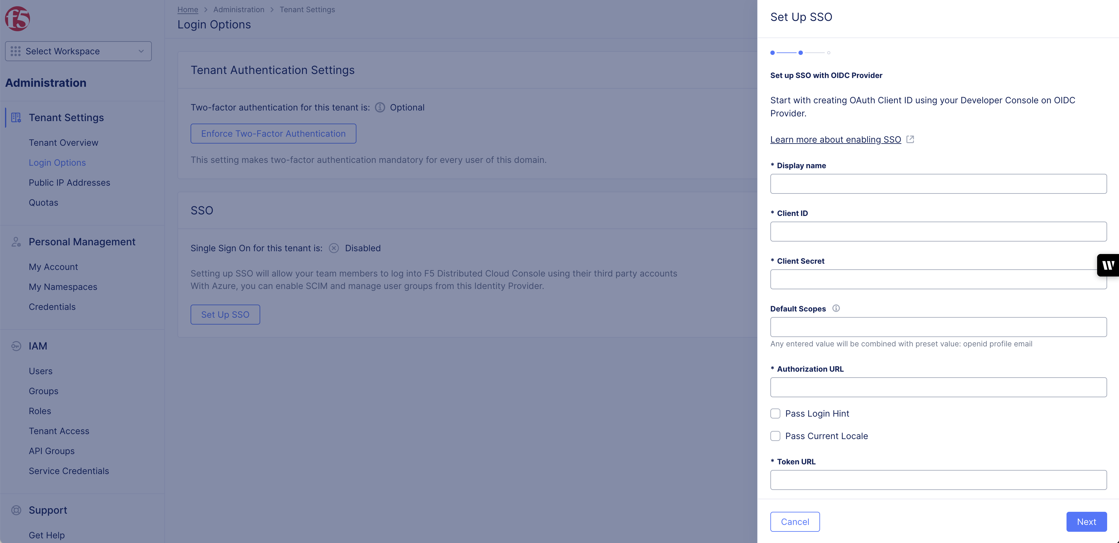
Task: Click the F5 logo in the sidebar
Action: coord(18,18)
